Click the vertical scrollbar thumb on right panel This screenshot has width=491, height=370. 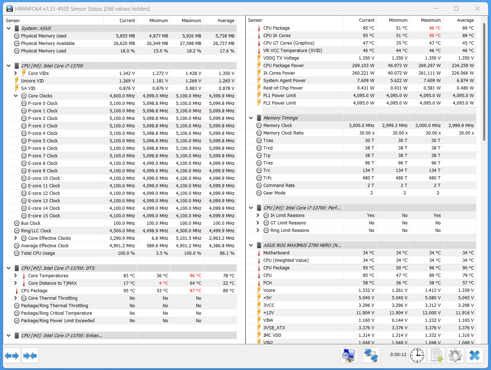pyautogui.click(x=484, y=82)
